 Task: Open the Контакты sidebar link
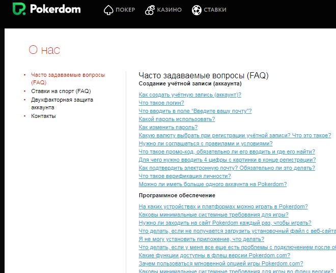(x=43, y=116)
